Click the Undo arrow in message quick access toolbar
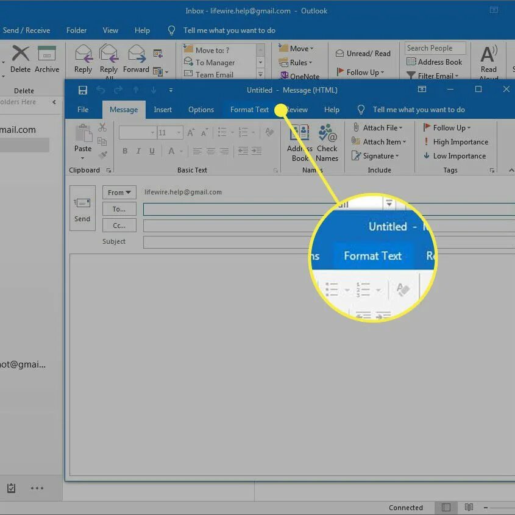 tap(101, 90)
